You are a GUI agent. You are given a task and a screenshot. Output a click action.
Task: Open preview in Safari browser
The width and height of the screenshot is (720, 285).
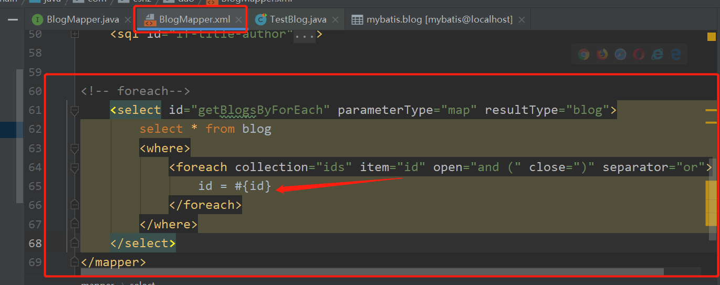tap(620, 54)
